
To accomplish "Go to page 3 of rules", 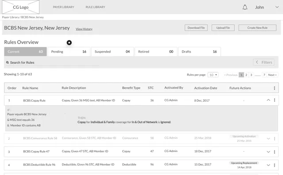I will (x=251, y=75).
